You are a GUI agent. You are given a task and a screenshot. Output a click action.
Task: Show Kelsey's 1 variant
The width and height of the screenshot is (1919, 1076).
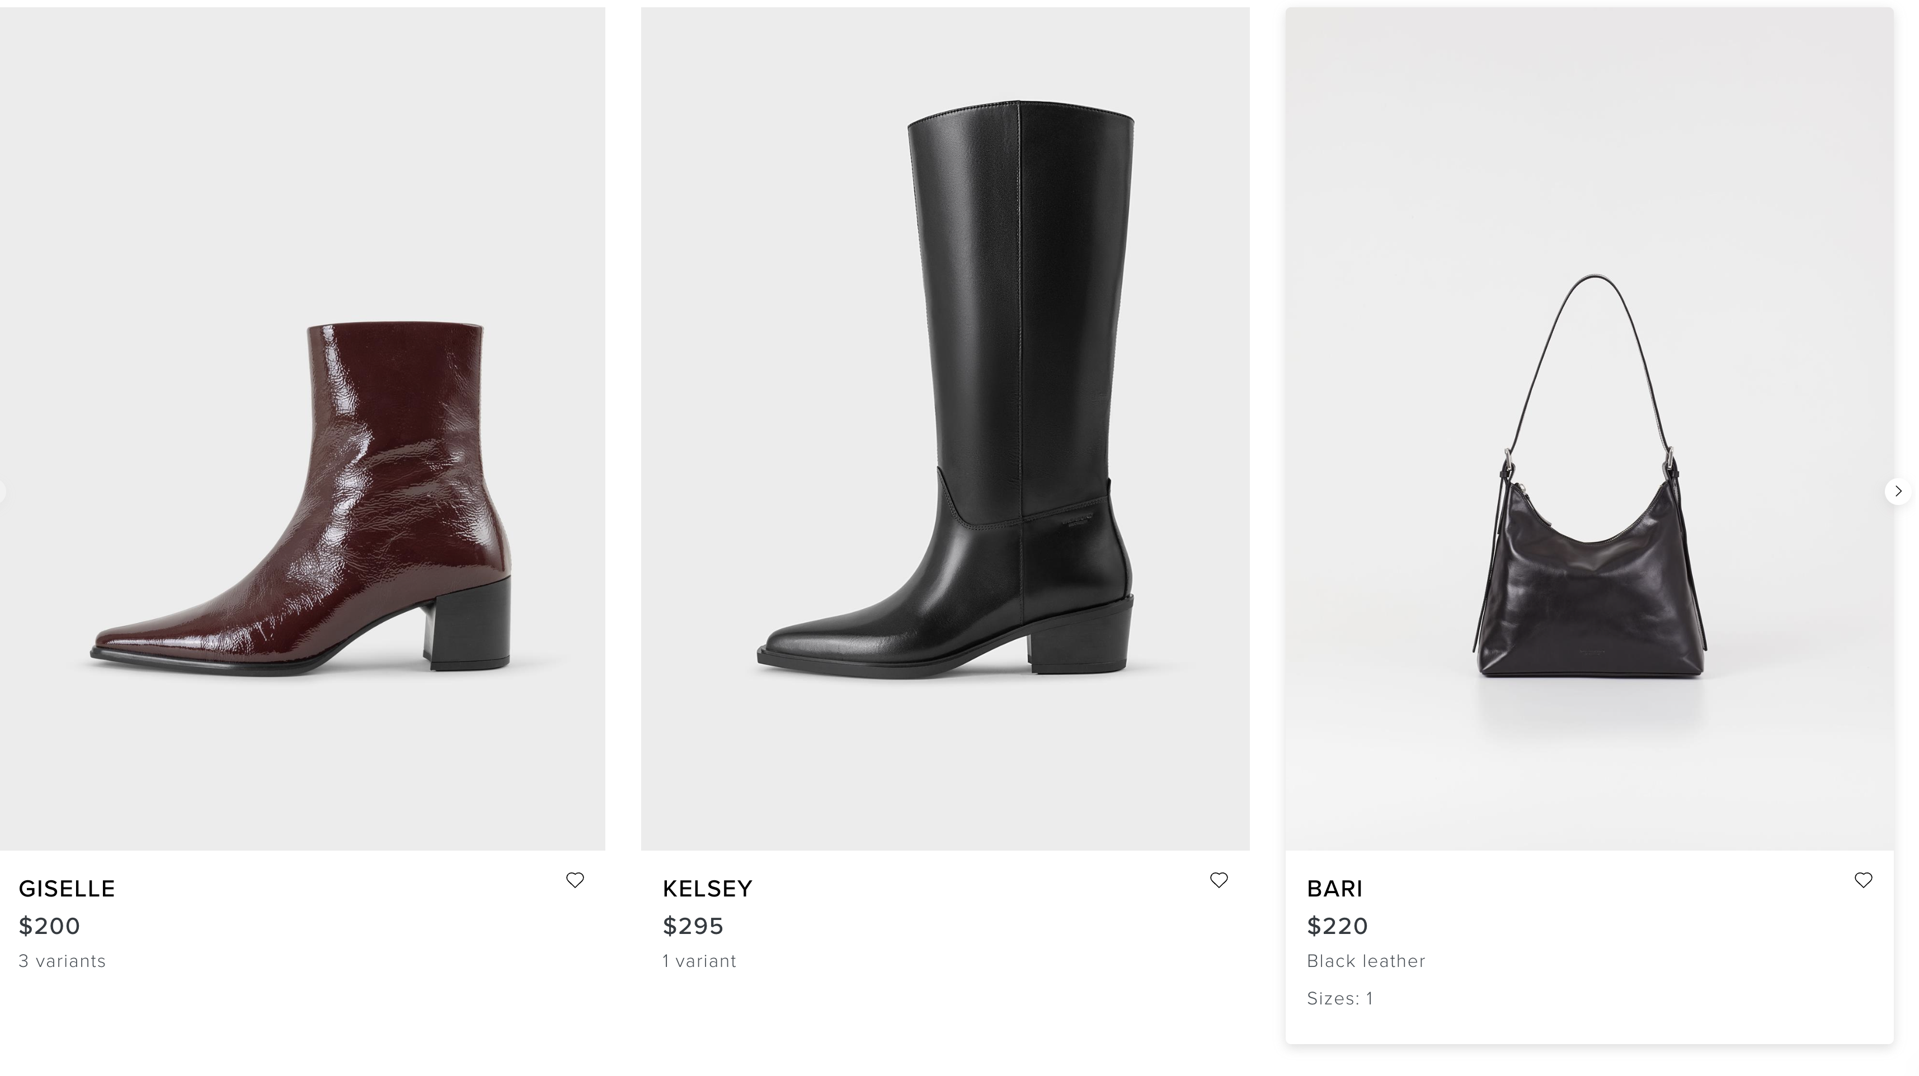tap(699, 961)
